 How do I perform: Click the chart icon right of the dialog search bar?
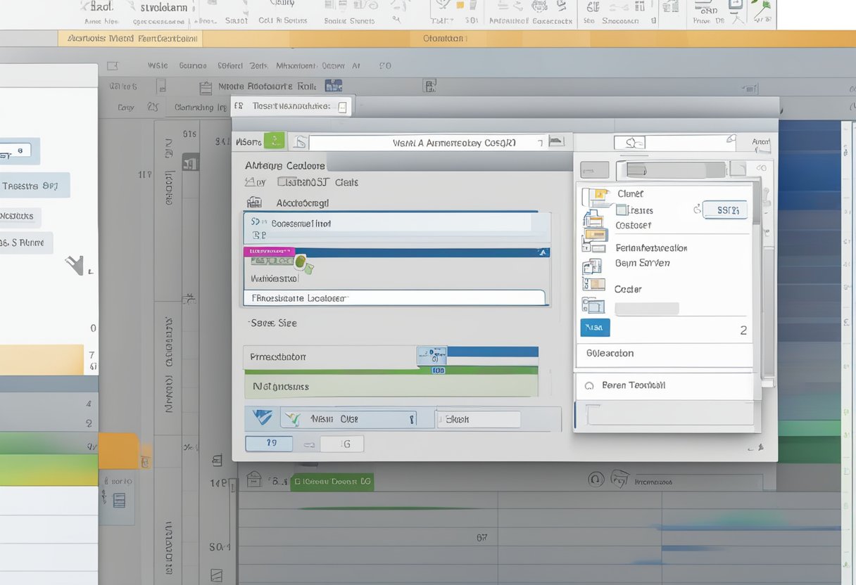click(x=558, y=141)
